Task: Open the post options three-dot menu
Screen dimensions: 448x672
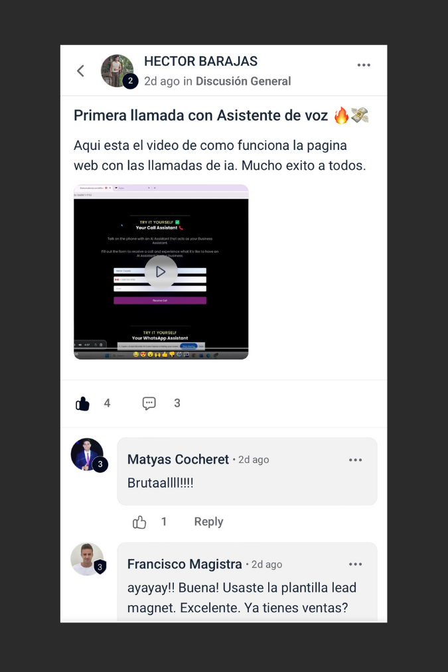Action: click(364, 65)
